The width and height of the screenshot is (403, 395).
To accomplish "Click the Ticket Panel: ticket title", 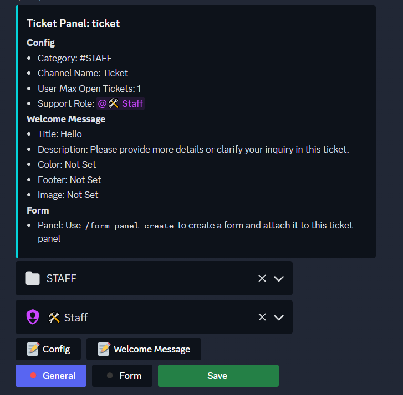I will click(x=73, y=23).
